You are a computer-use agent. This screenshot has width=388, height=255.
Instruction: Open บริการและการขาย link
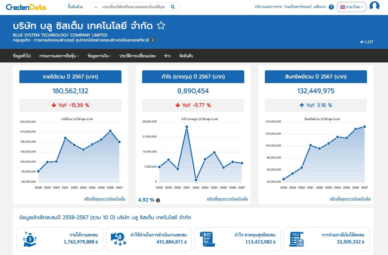click(268, 7)
